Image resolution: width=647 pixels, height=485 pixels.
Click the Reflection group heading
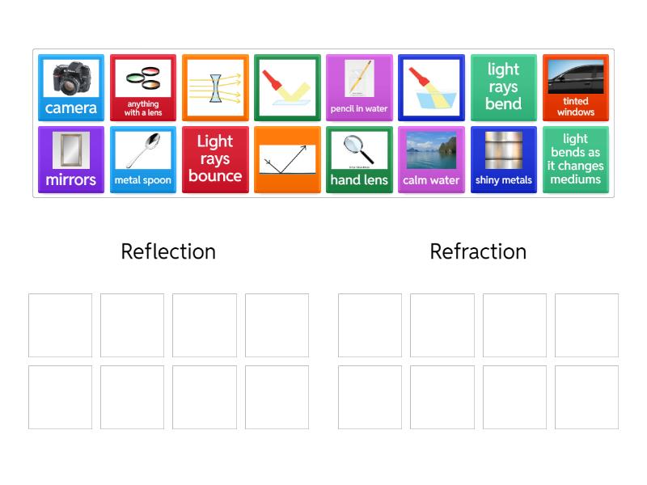[168, 251]
